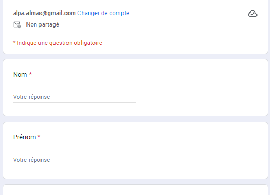Click the underline of the Nom field
This screenshot has width=270, height=195.
coord(74,102)
